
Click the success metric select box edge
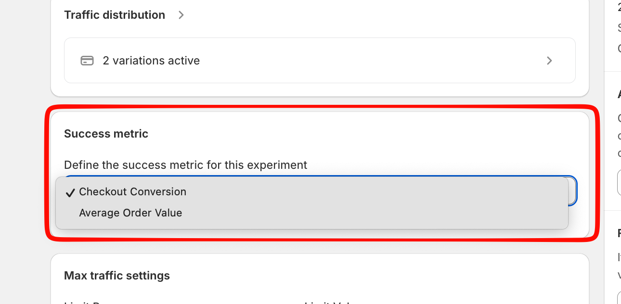click(573, 191)
